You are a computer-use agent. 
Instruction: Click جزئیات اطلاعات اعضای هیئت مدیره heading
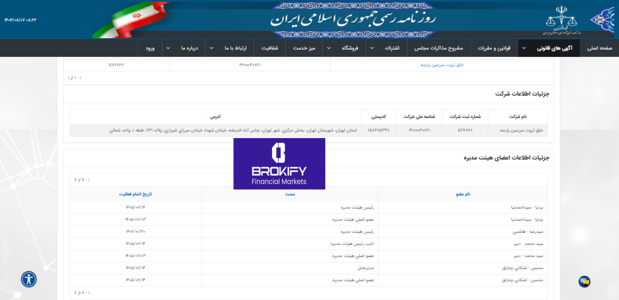pyautogui.click(x=507, y=158)
